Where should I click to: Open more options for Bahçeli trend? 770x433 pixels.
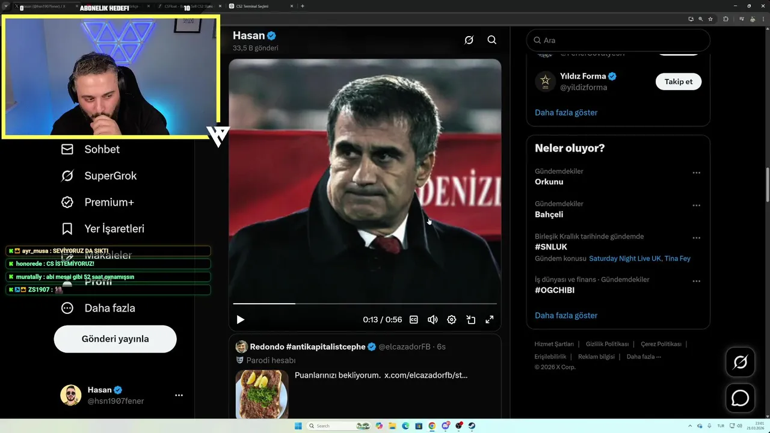click(697, 205)
